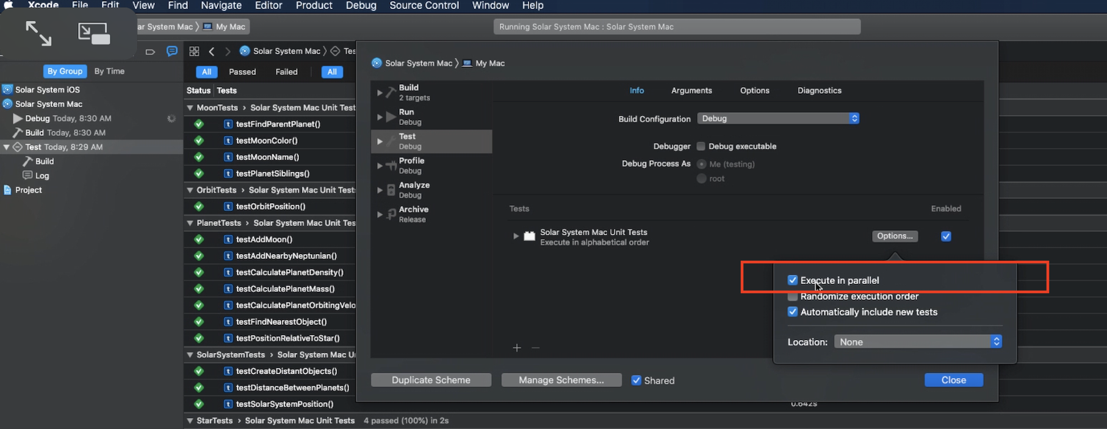Toggle the Shared scheme checkbox
This screenshot has height=429, width=1107.
[636, 380]
